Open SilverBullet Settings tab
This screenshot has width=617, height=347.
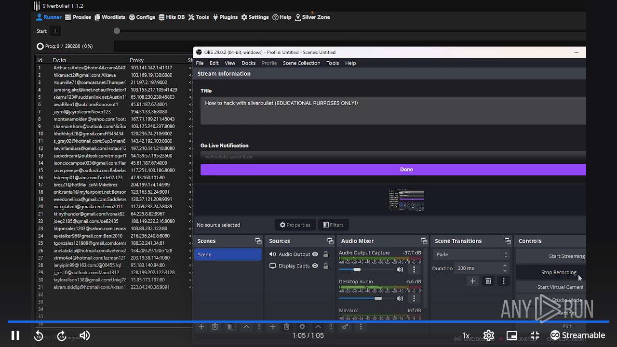(255, 17)
